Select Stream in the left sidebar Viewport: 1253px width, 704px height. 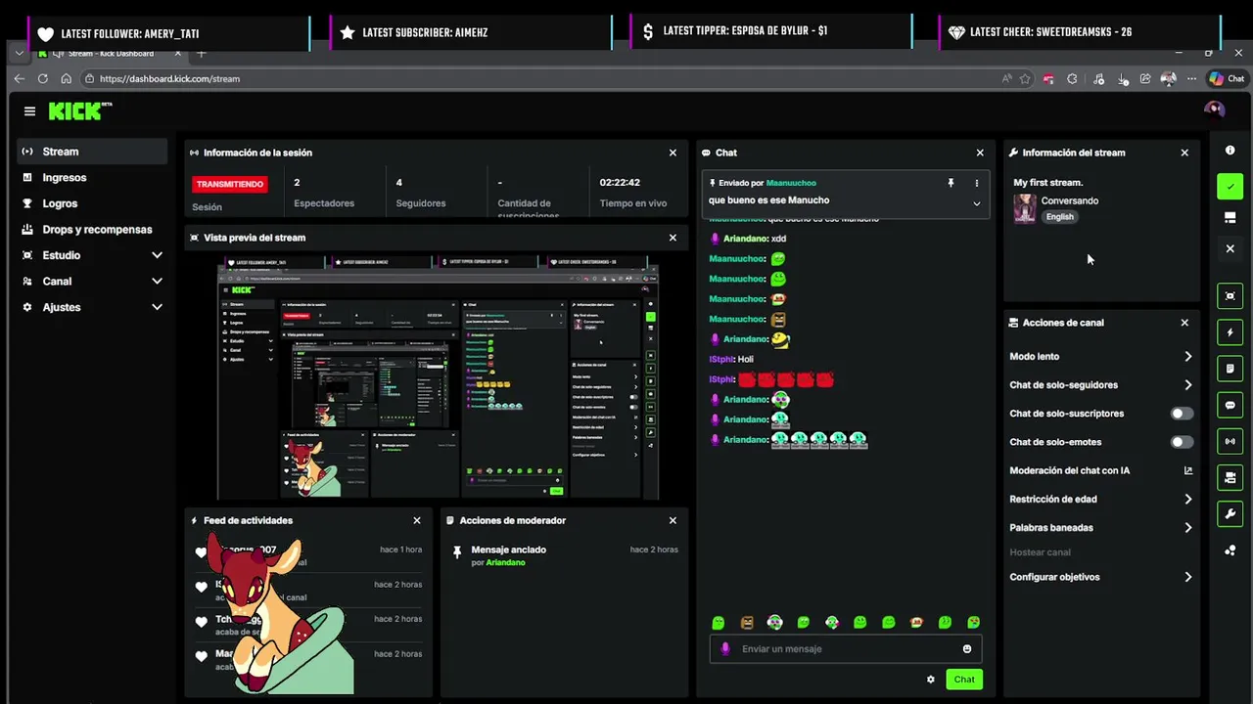tap(92, 152)
